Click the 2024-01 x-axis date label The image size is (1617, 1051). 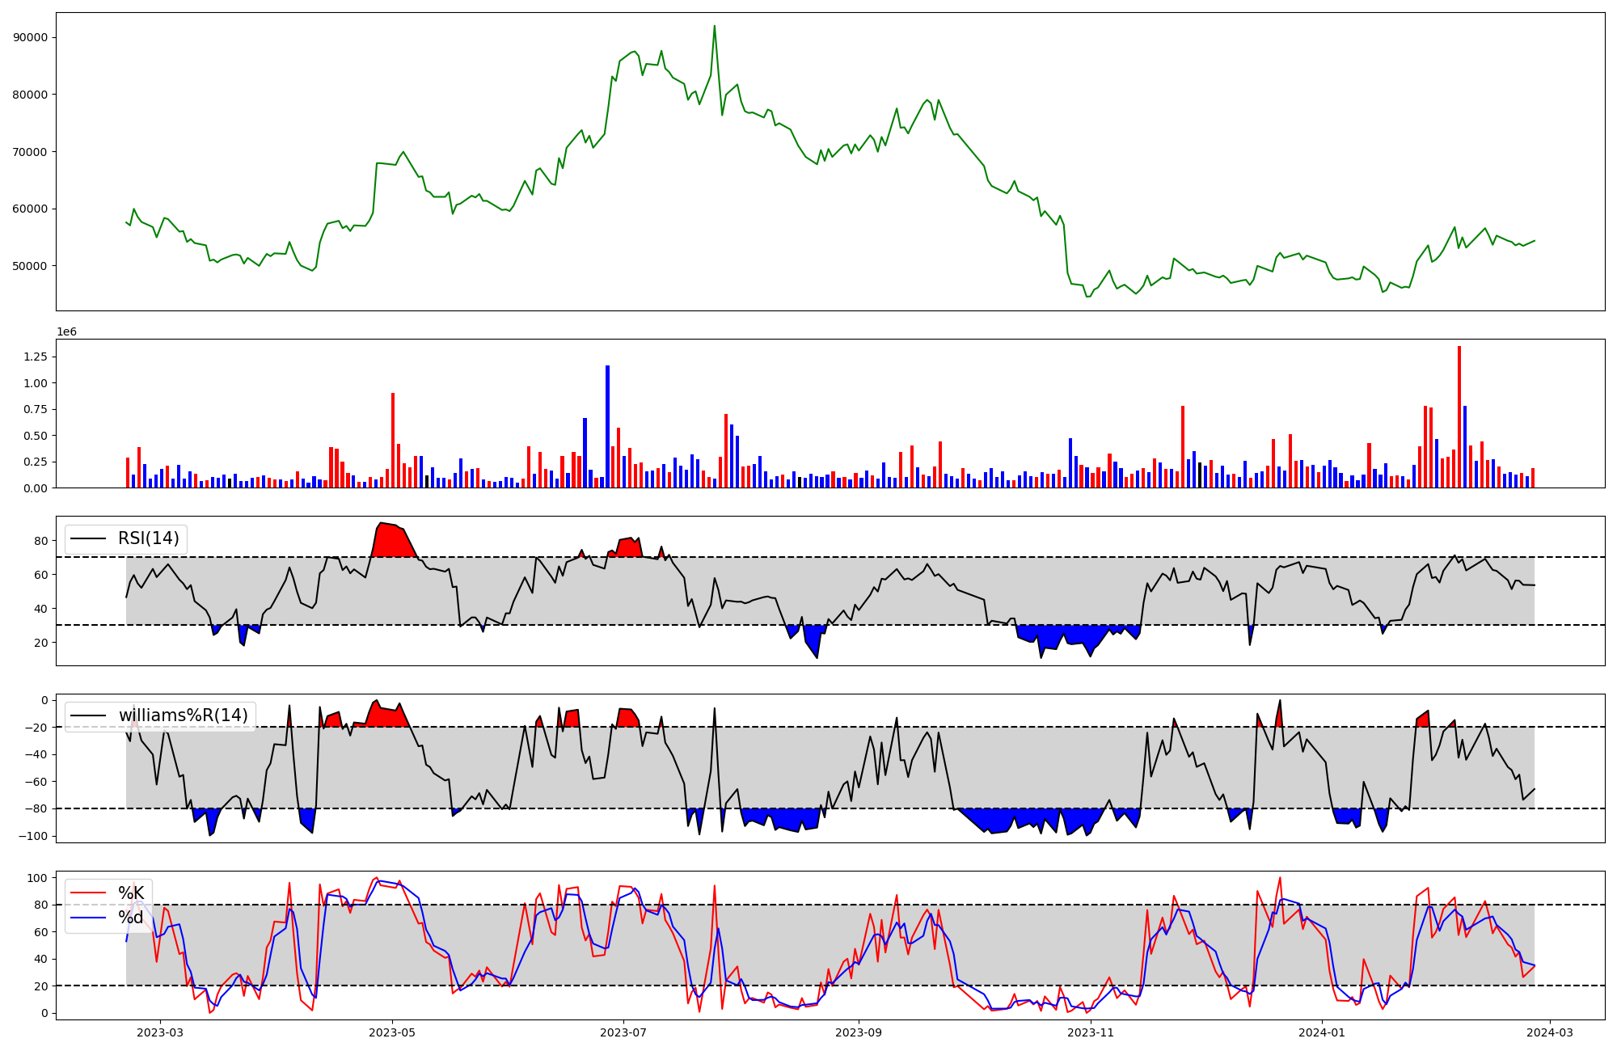click(1322, 1032)
